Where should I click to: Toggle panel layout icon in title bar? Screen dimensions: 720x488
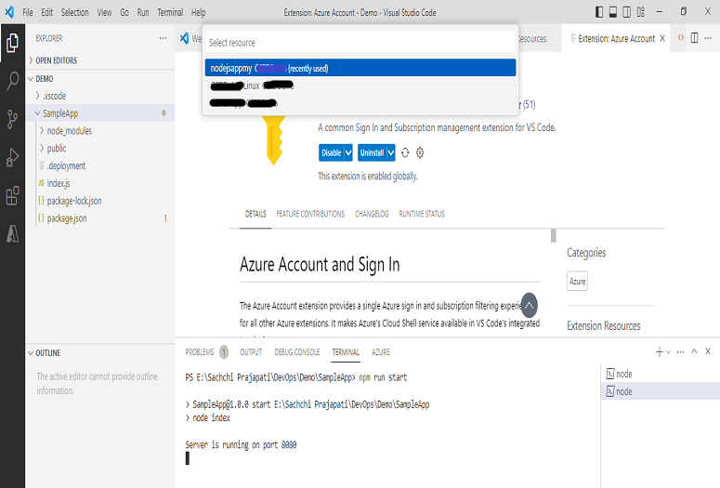coord(612,12)
